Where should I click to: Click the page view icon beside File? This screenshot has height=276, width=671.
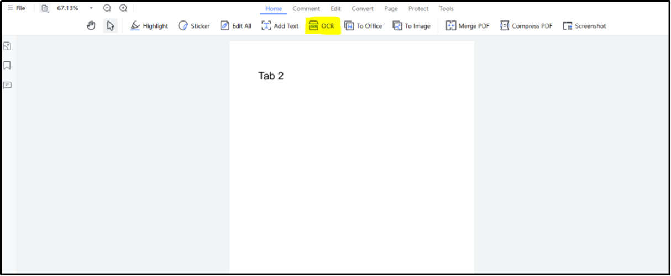pos(45,8)
